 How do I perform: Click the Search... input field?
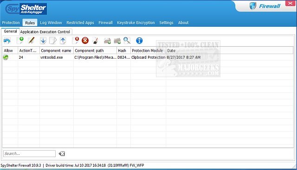29,154
